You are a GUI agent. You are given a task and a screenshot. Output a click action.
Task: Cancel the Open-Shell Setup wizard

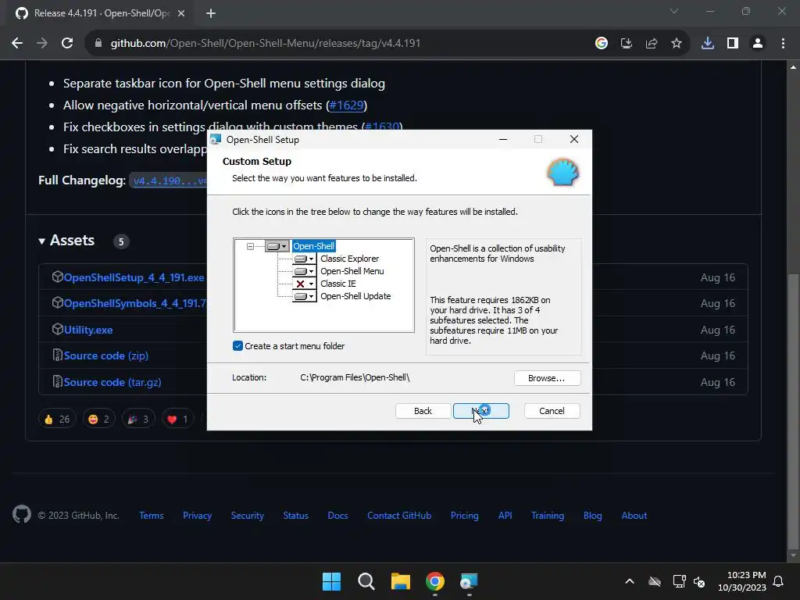(552, 411)
